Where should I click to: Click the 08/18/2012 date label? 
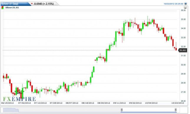point(88,103)
